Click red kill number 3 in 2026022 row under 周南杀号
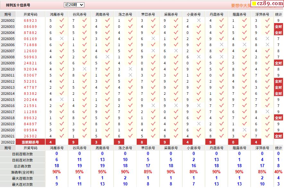This screenshot has width=284, height=188. click(x=96, y=142)
